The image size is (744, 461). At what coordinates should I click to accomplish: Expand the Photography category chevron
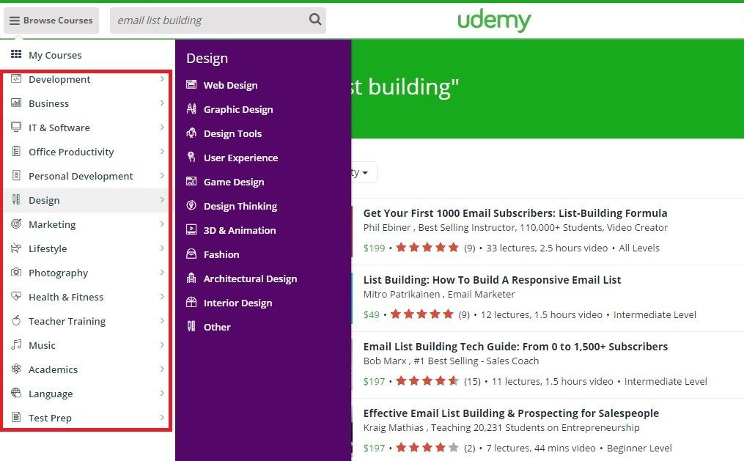(x=162, y=272)
